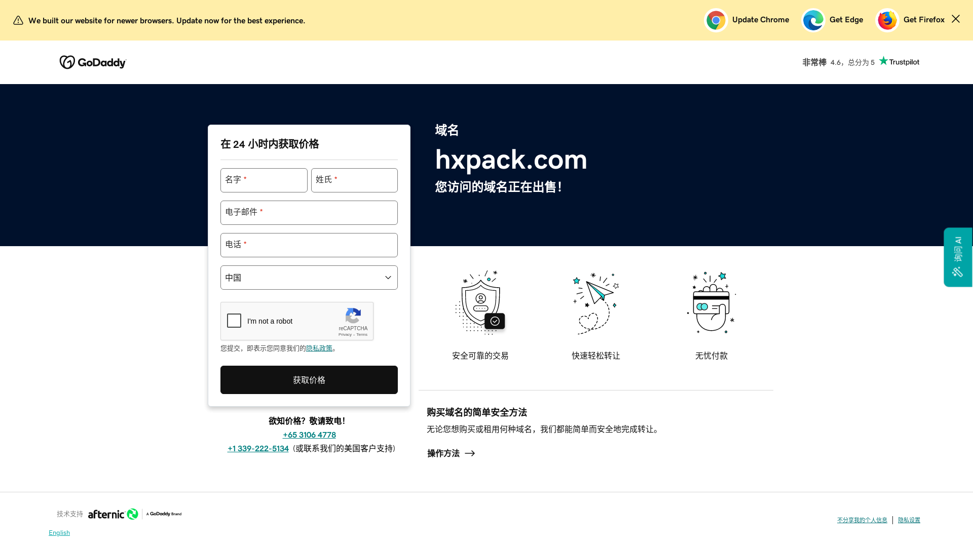Open the 询问 AI side tab
973x547 pixels.
click(957, 257)
